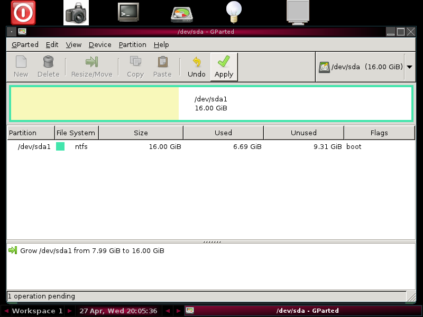Click the '1 operation pending' status bar

(x=206, y=296)
